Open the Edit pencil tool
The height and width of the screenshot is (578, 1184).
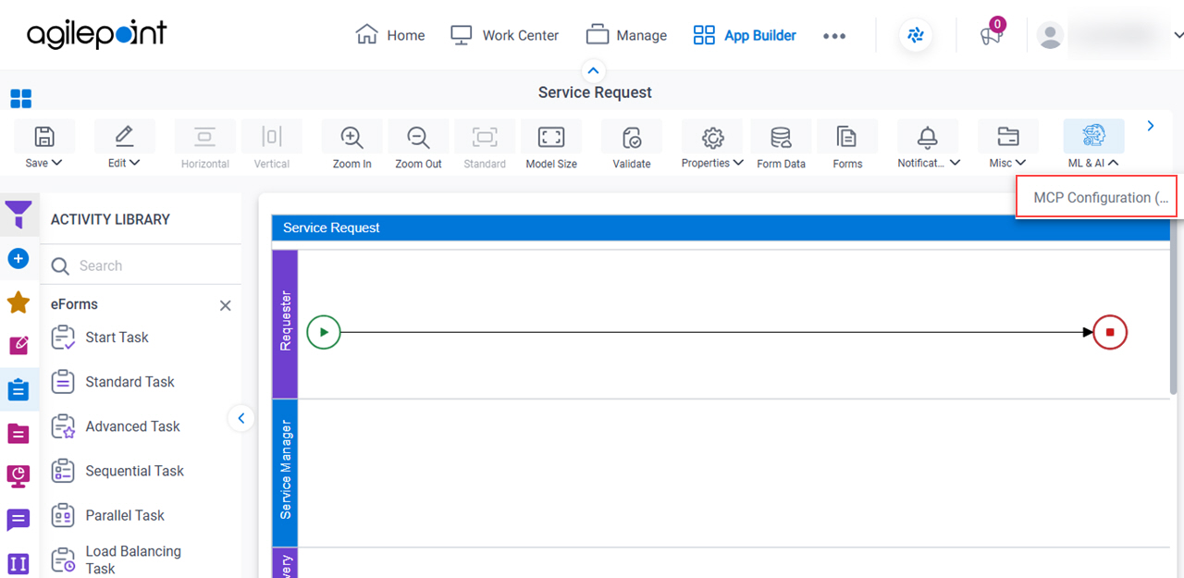pos(123,137)
